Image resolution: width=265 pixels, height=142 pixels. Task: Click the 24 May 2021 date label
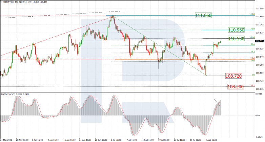click(x=5, y=140)
